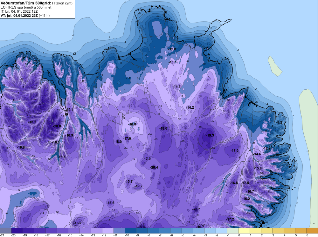Screen dimensions: 318x237
Task: Select the -15.7 temperature label
Action: pyautogui.click(x=128, y=182)
